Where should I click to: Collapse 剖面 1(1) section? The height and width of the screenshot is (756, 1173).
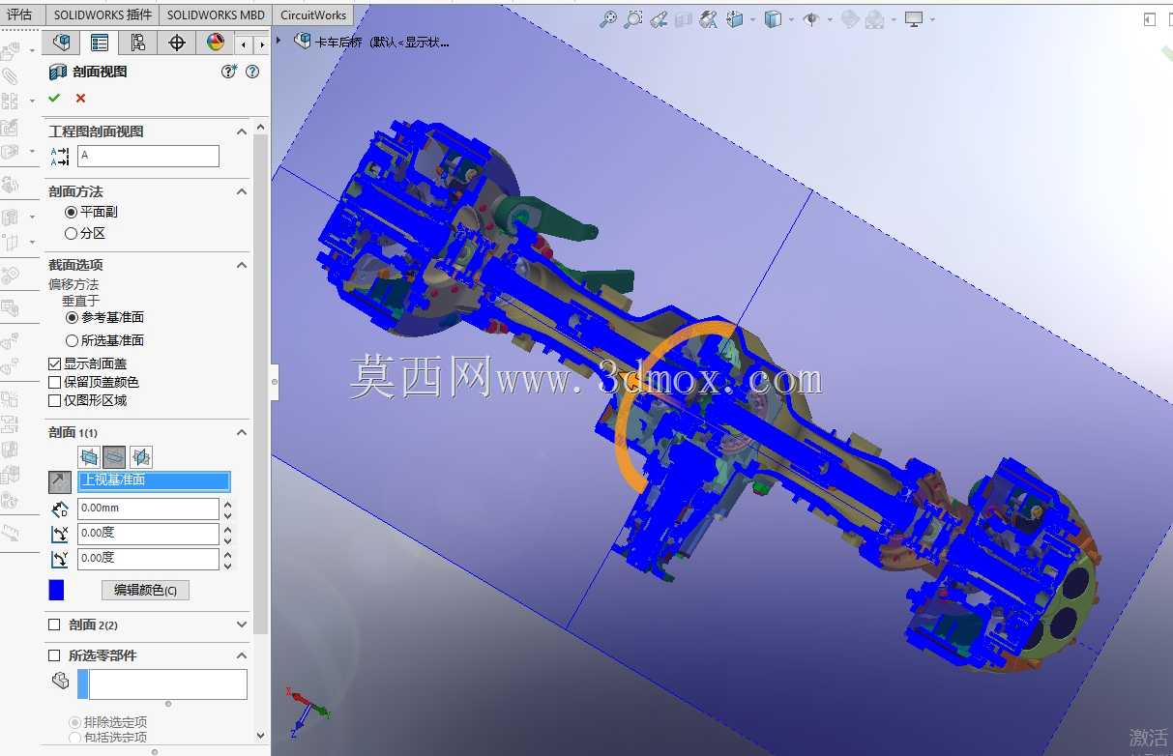click(x=242, y=432)
